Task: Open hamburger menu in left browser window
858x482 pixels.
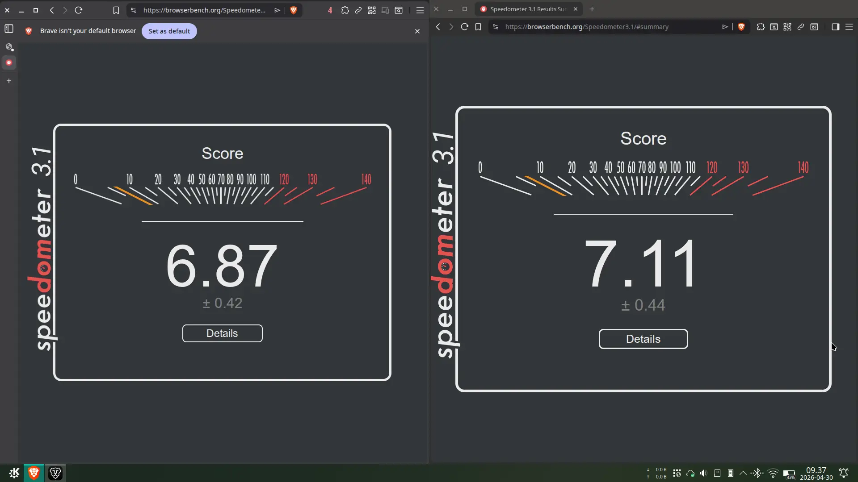Action: point(420,10)
